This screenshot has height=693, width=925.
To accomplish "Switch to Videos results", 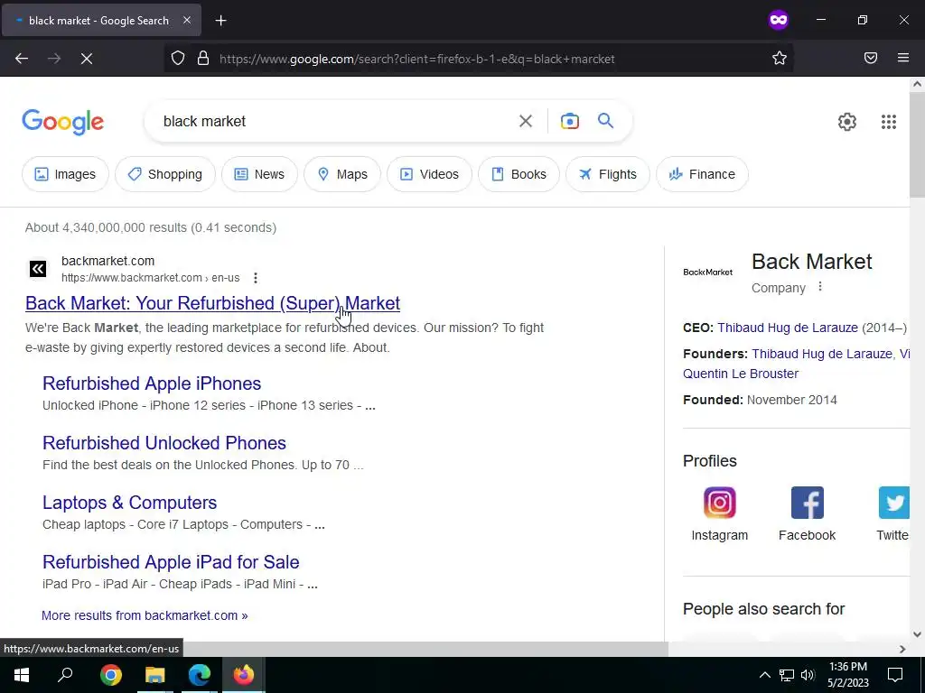I will pyautogui.click(x=429, y=174).
